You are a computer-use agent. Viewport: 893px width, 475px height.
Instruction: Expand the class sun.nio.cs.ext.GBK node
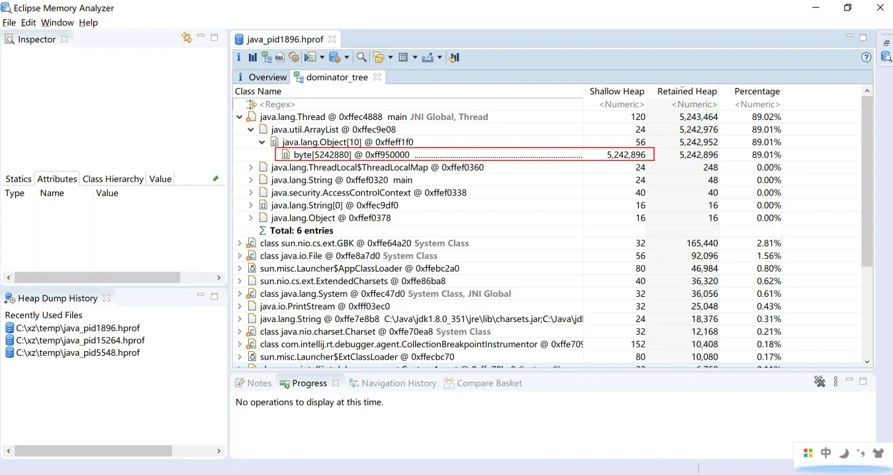(x=240, y=243)
